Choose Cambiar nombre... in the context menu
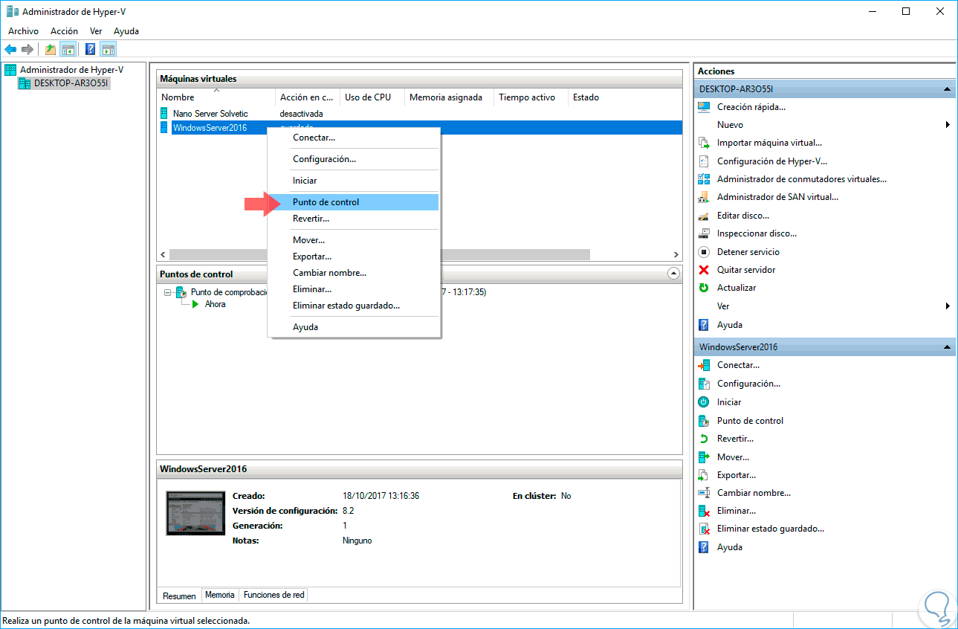The width and height of the screenshot is (958, 629). pos(353,273)
